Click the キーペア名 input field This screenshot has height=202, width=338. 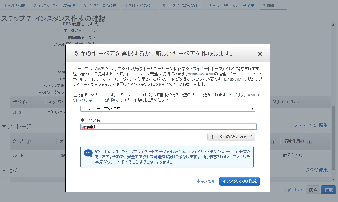click(x=168, y=127)
